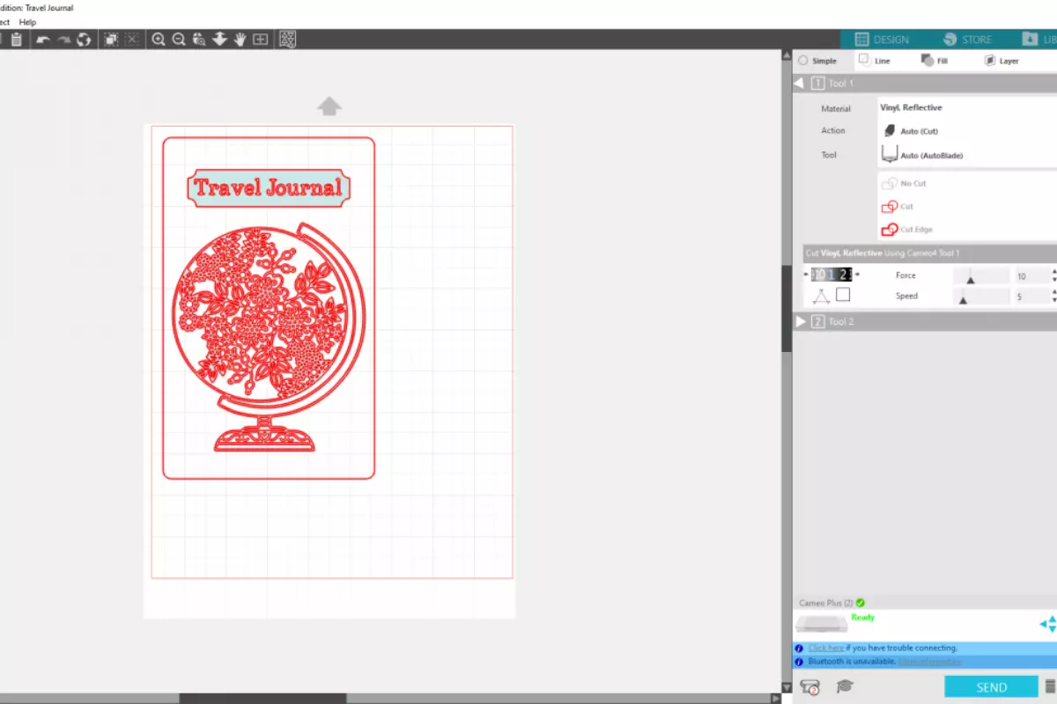Click the blade depth right arrow
The width and height of the screenshot is (1057, 704).
click(857, 275)
